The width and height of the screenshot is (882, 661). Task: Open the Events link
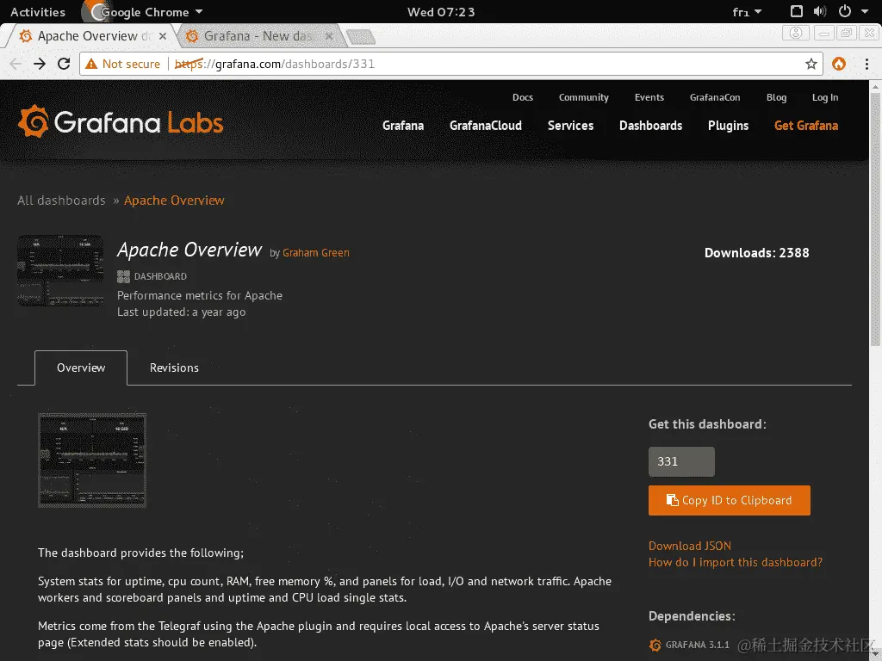tap(649, 97)
